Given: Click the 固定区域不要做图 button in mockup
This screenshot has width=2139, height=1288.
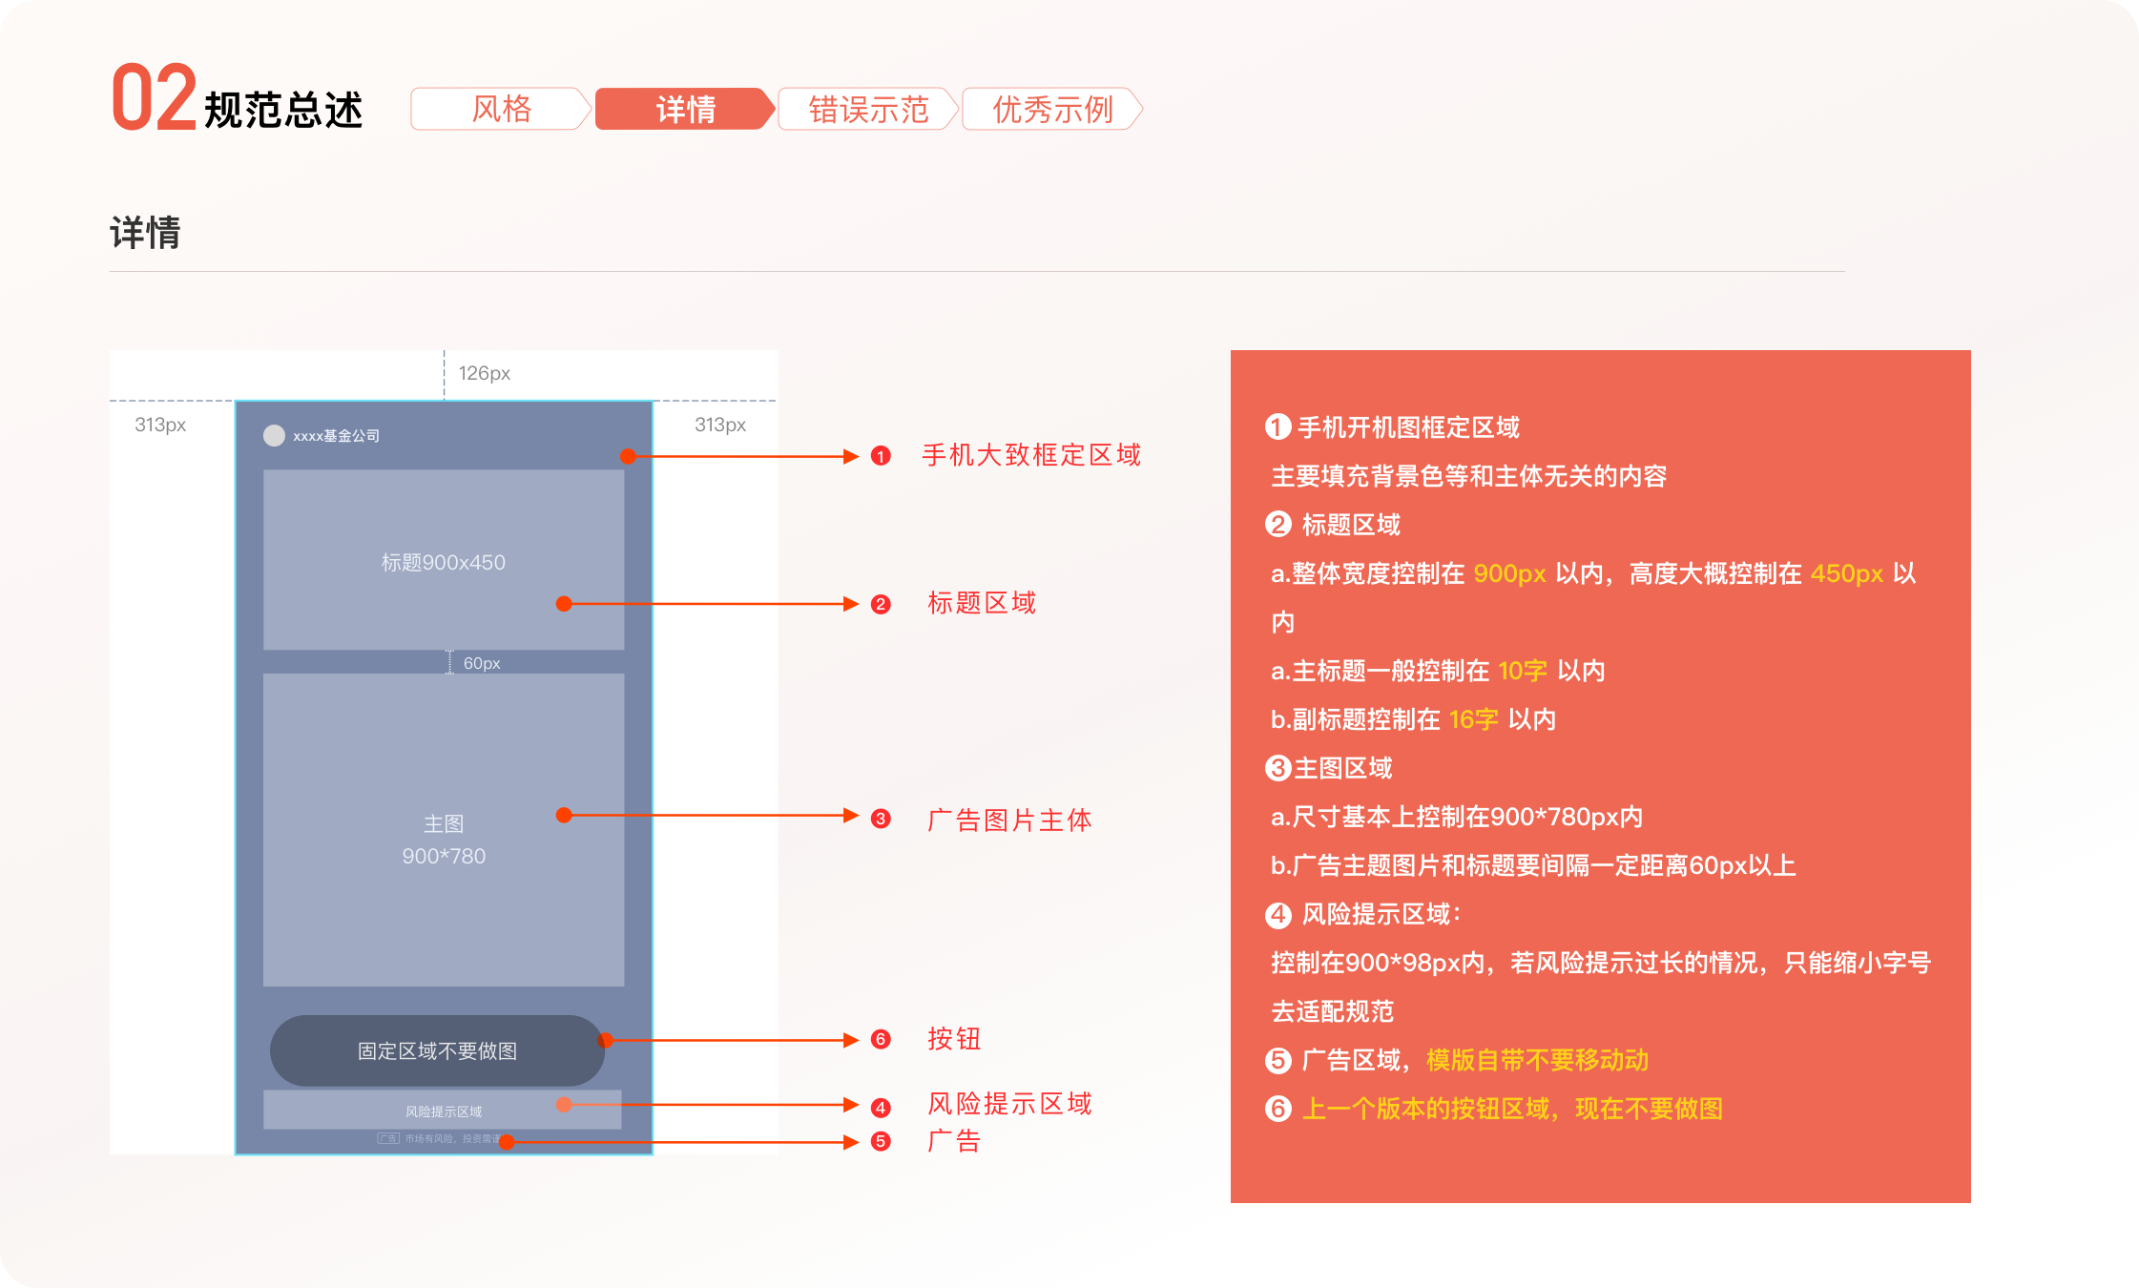Looking at the screenshot, I should point(437,1050).
